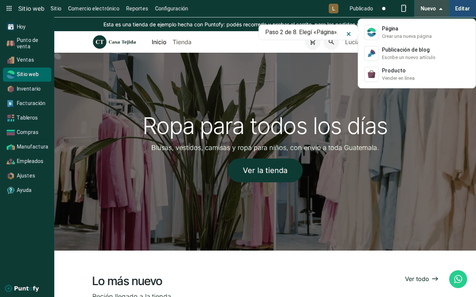Open the Manufactura factory icon
The width and height of the screenshot is (476, 297).
tap(11, 147)
